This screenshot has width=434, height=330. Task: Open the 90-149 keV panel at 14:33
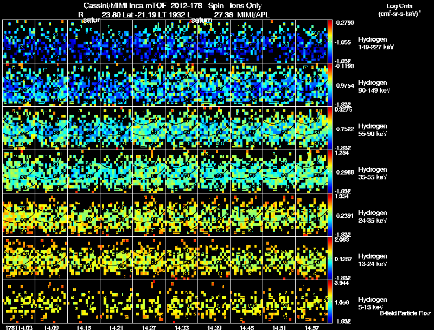coord(182,85)
